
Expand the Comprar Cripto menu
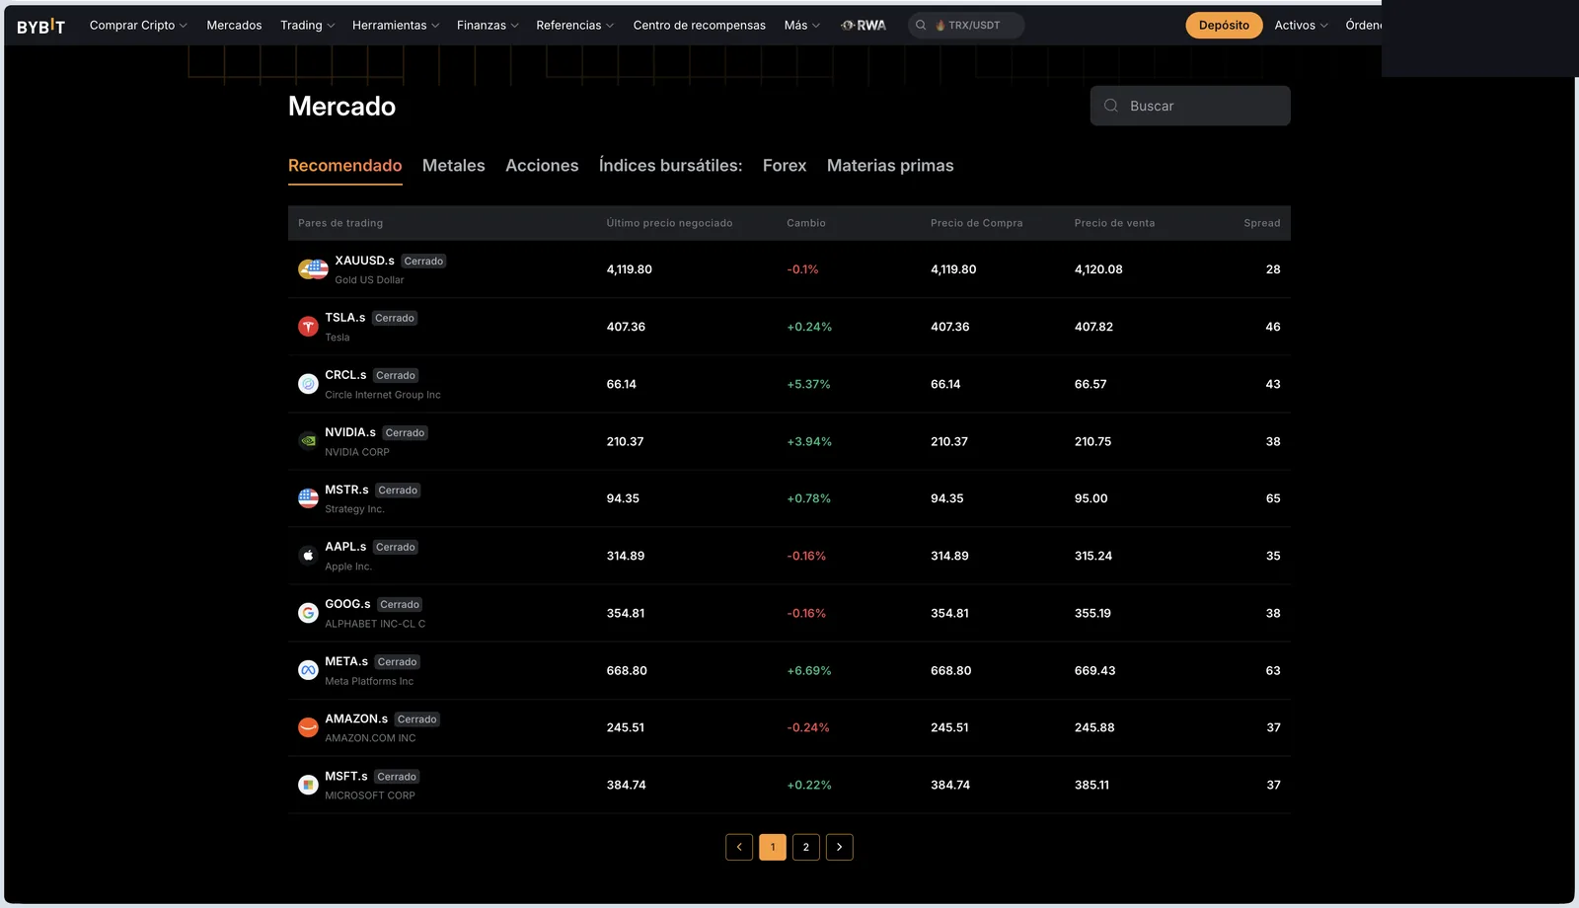[x=138, y=26]
